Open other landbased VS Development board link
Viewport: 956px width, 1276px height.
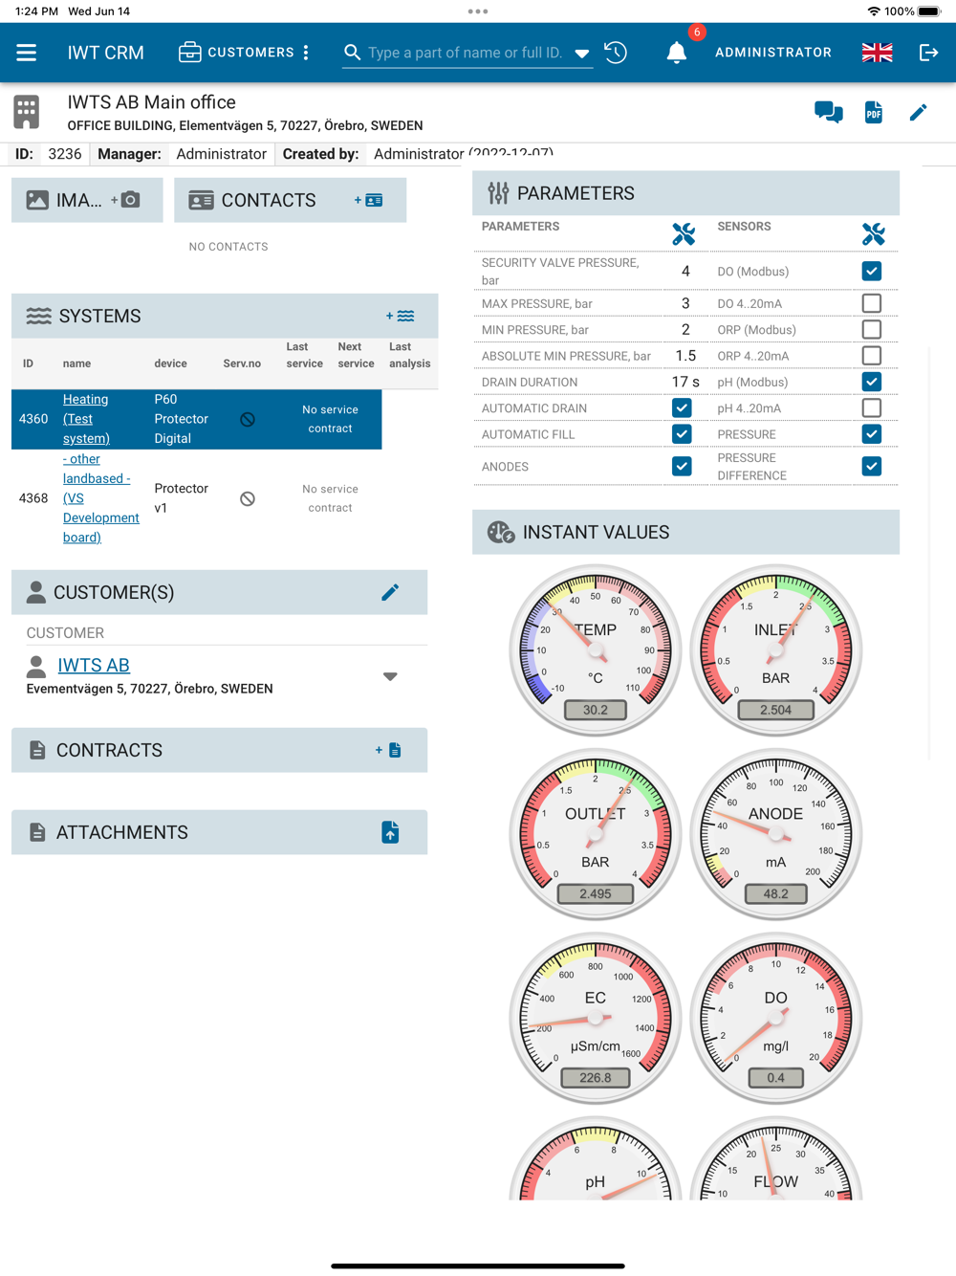[x=100, y=498]
